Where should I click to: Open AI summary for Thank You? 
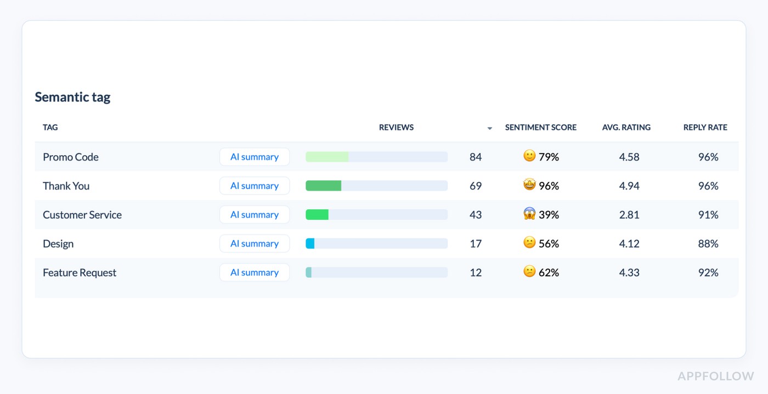(x=255, y=185)
